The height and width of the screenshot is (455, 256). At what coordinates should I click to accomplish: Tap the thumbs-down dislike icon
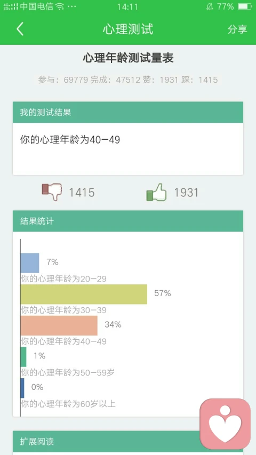tap(52, 192)
